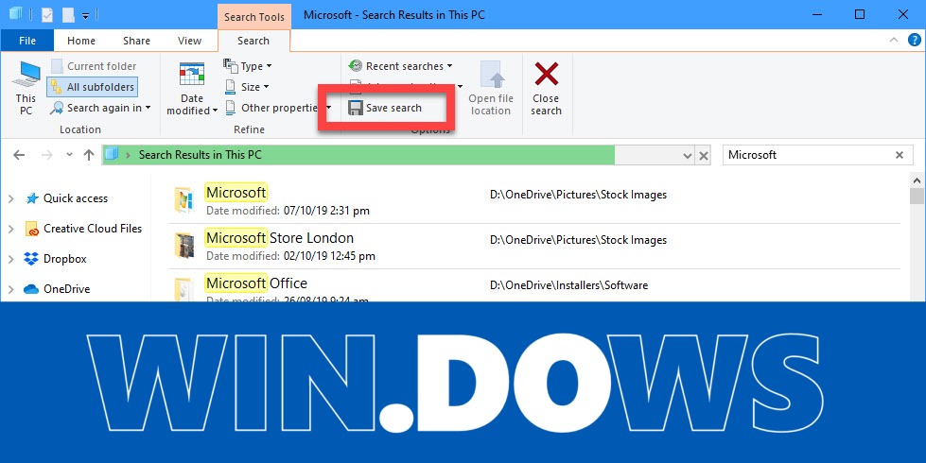Click the address bar Search Results path
The width and height of the screenshot is (926, 463).
coord(201,155)
